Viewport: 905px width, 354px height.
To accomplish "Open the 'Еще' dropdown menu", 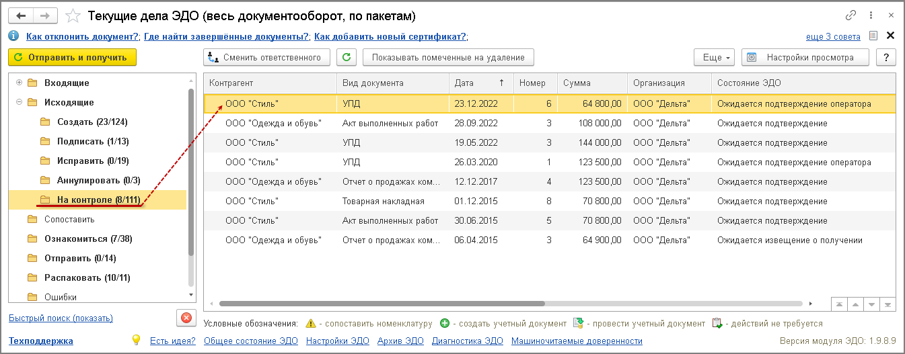I will [x=717, y=57].
